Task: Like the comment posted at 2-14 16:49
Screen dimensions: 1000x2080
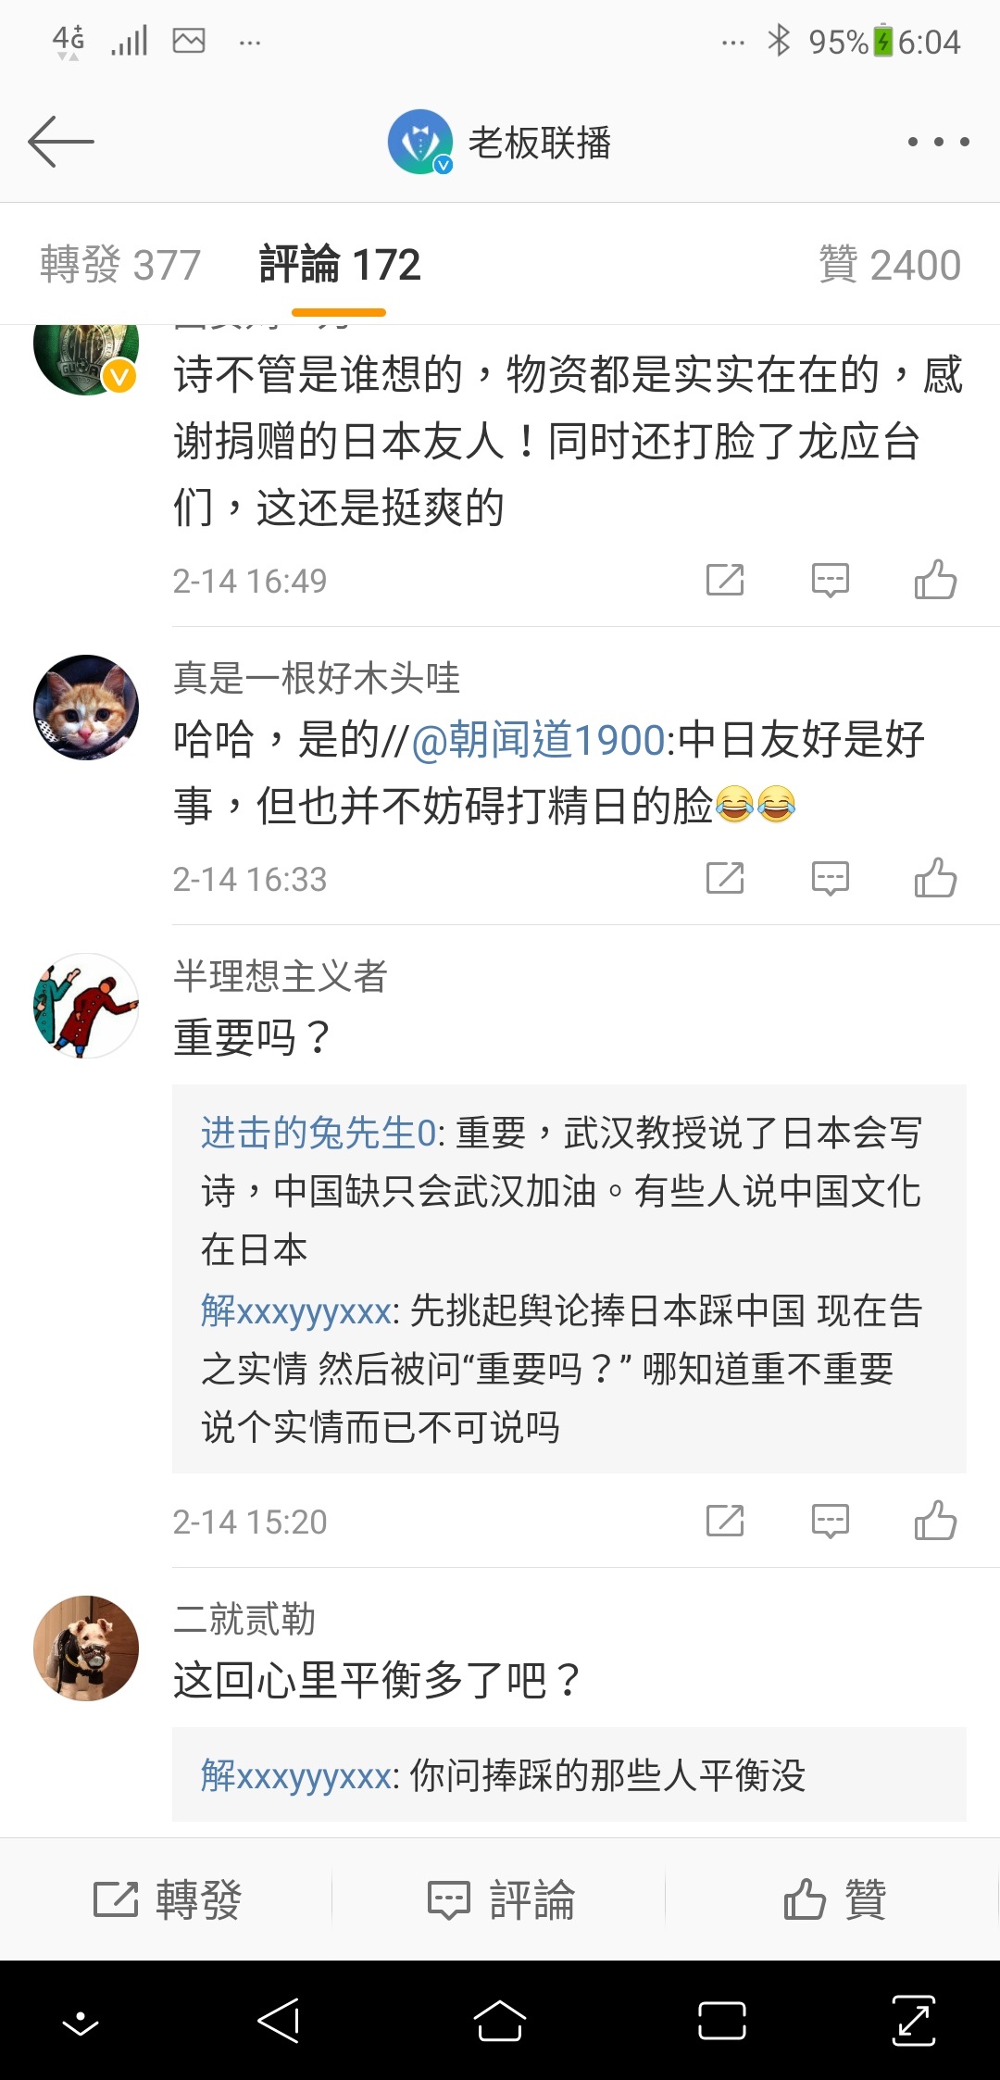Action: tap(935, 580)
